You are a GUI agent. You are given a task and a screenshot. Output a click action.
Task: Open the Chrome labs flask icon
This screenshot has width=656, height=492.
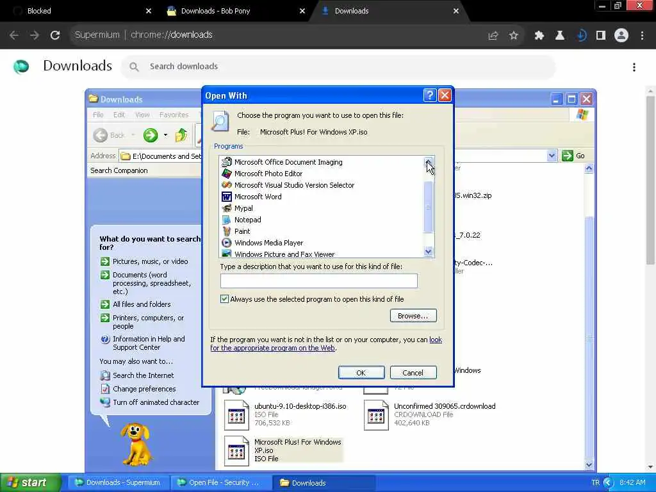coord(559,36)
